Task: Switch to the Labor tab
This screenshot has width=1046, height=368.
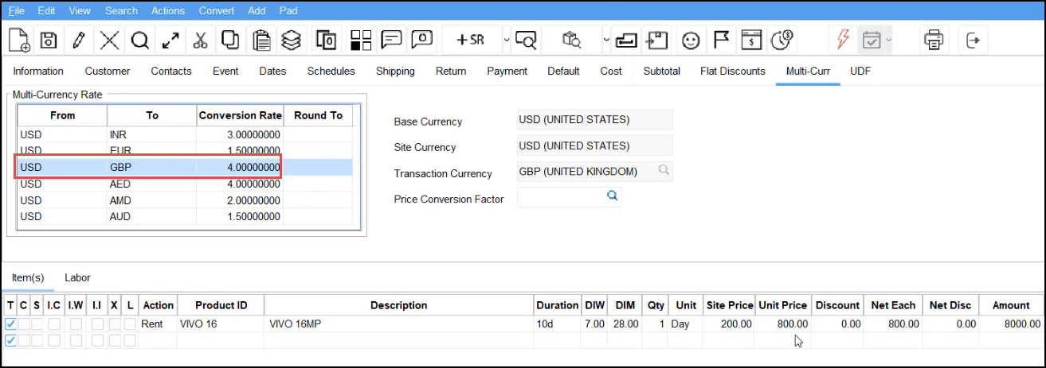Action: tap(77, 277)
